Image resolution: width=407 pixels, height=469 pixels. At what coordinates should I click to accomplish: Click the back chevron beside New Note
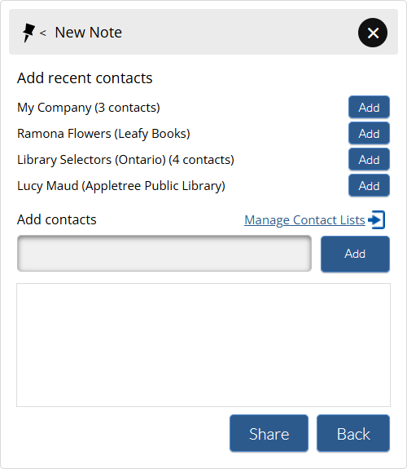click(x=43, y=33)
